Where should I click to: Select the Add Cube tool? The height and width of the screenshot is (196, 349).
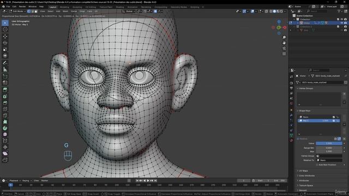(x=5, y=76)
